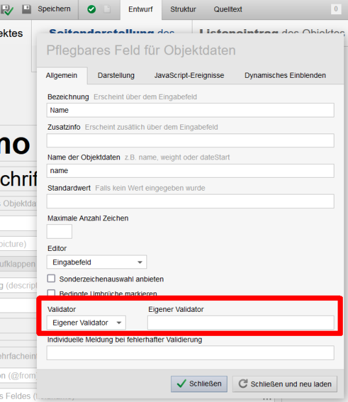
Task: Click the greyed document icon in the toolbar
Action: click(x=107, y=9)
